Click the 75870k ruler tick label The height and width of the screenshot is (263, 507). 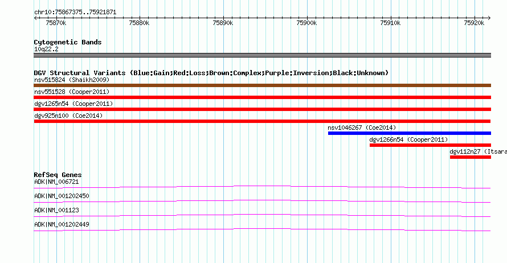pyautogui.click(x=56, y=23)
